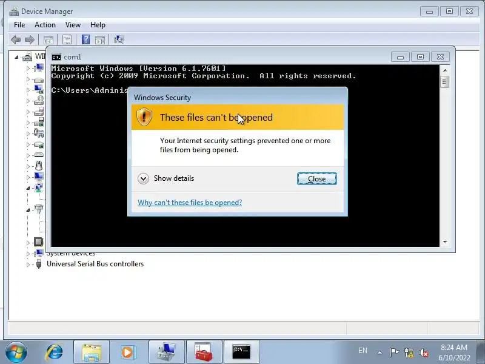Show hidden tray icons arrow
The image size is (485, 364).
(380, 352)
